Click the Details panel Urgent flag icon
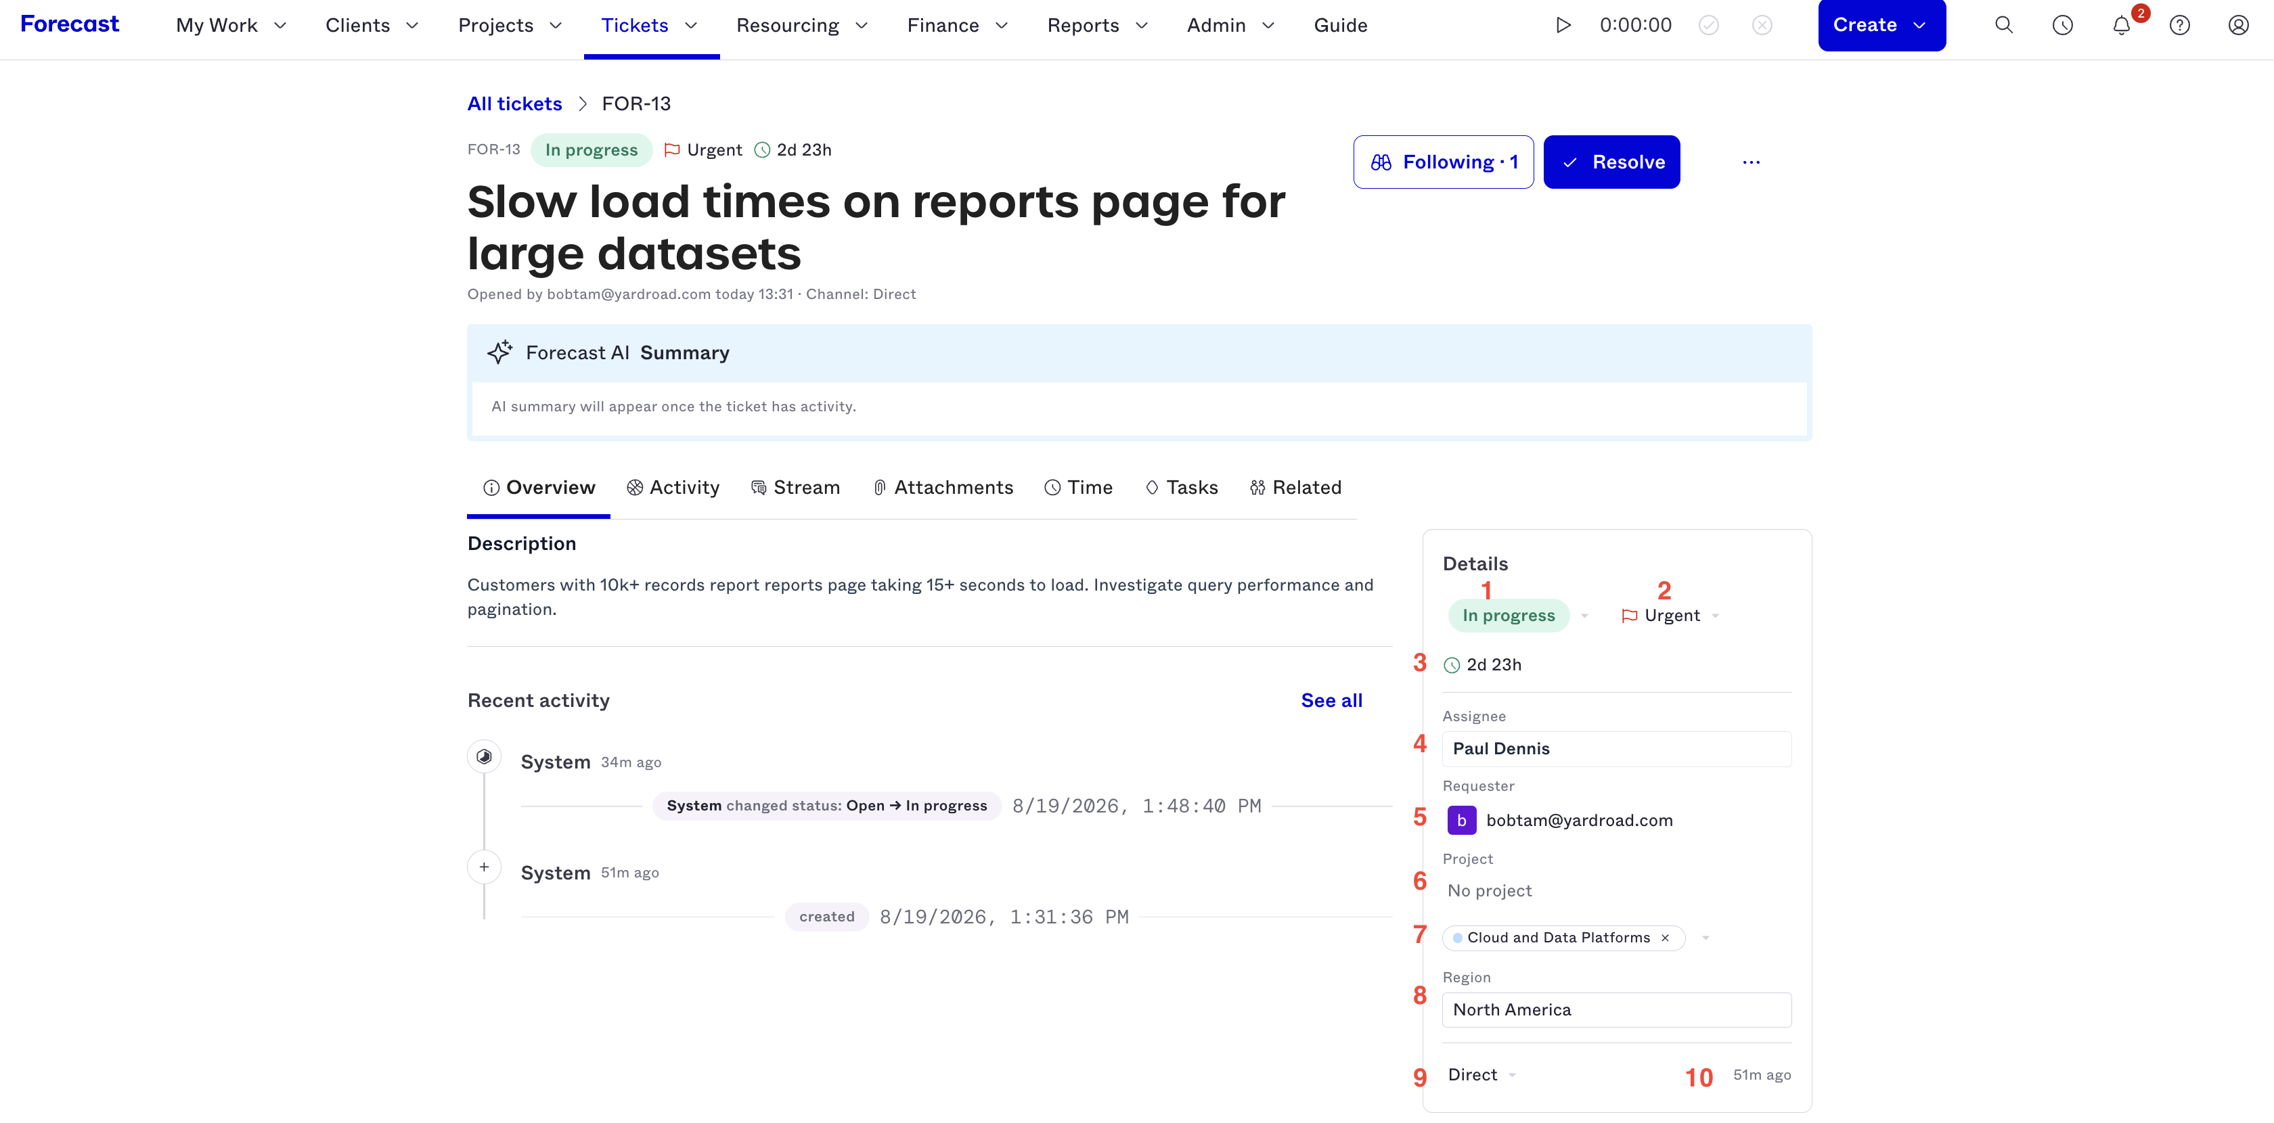Viewport: 2274px width, 1123px height. tap(1630, 616)
